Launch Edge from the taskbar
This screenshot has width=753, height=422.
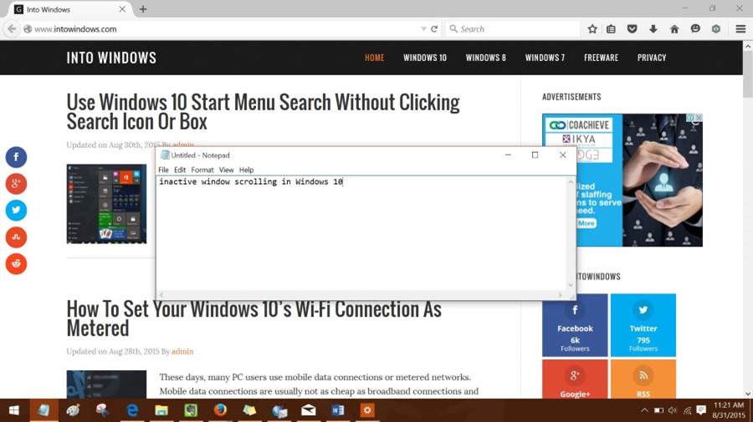click(132, 410)
